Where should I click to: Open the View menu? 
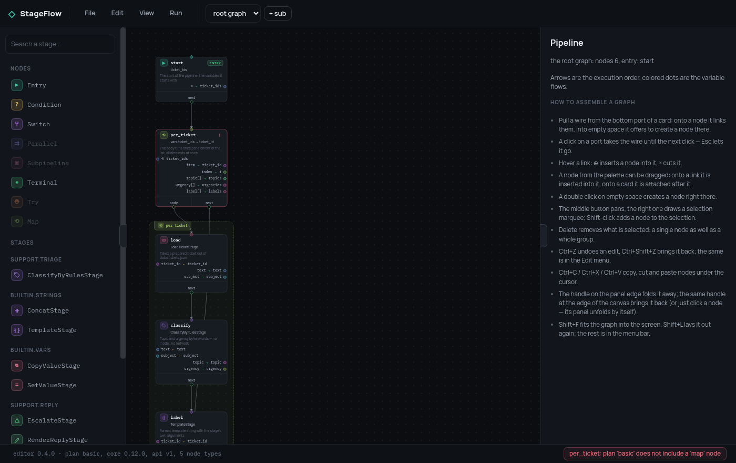coord(147,13)
